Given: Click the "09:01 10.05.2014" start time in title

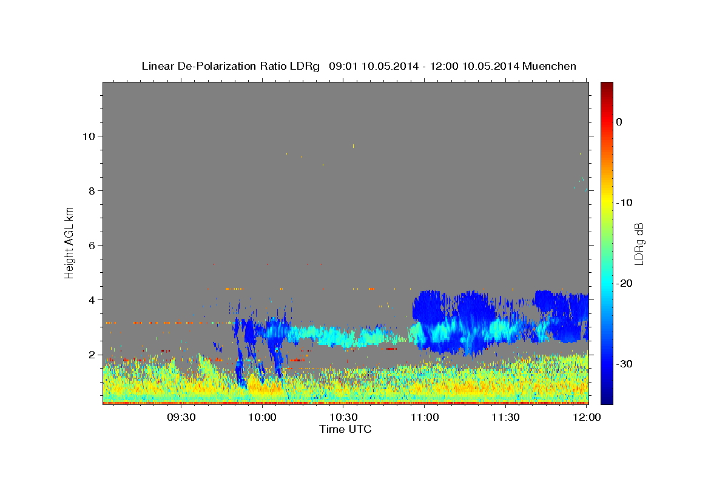Looking at the screenshot, I should [x=374, y=66].
